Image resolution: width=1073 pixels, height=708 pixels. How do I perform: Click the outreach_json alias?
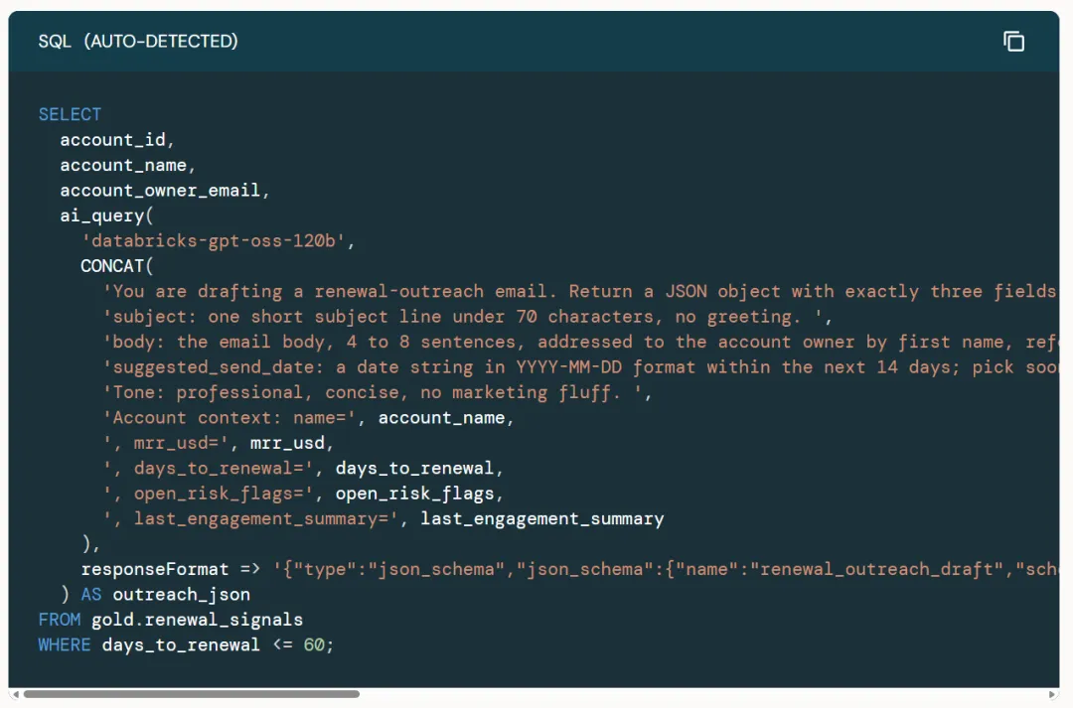182,595
